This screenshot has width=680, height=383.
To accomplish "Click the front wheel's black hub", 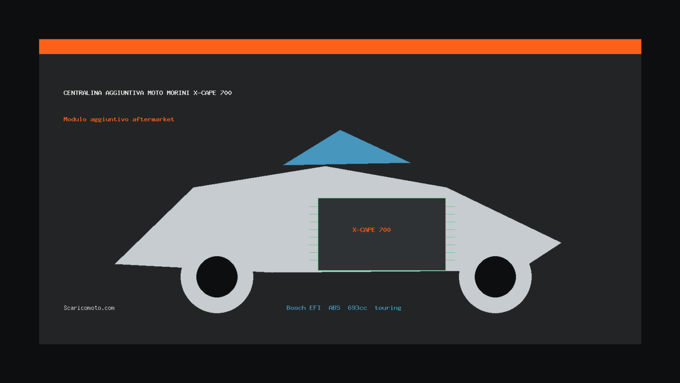I will click(217, 277).
